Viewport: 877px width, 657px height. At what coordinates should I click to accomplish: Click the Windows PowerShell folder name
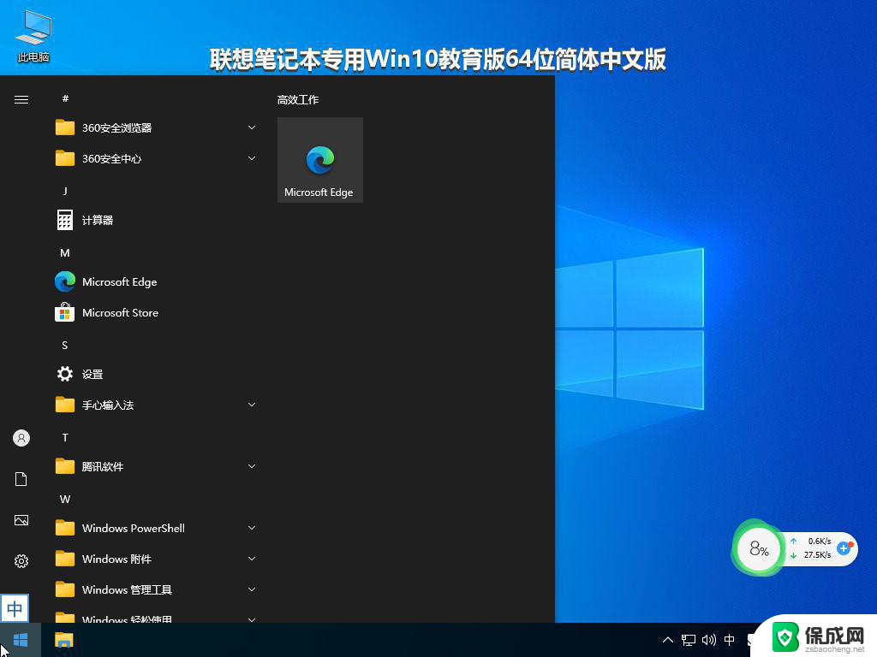133,528
